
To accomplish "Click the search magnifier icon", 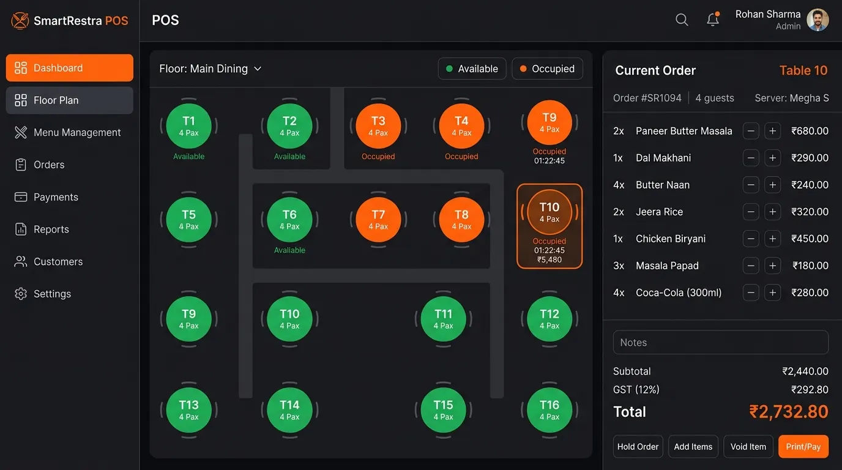I will 682,20.
